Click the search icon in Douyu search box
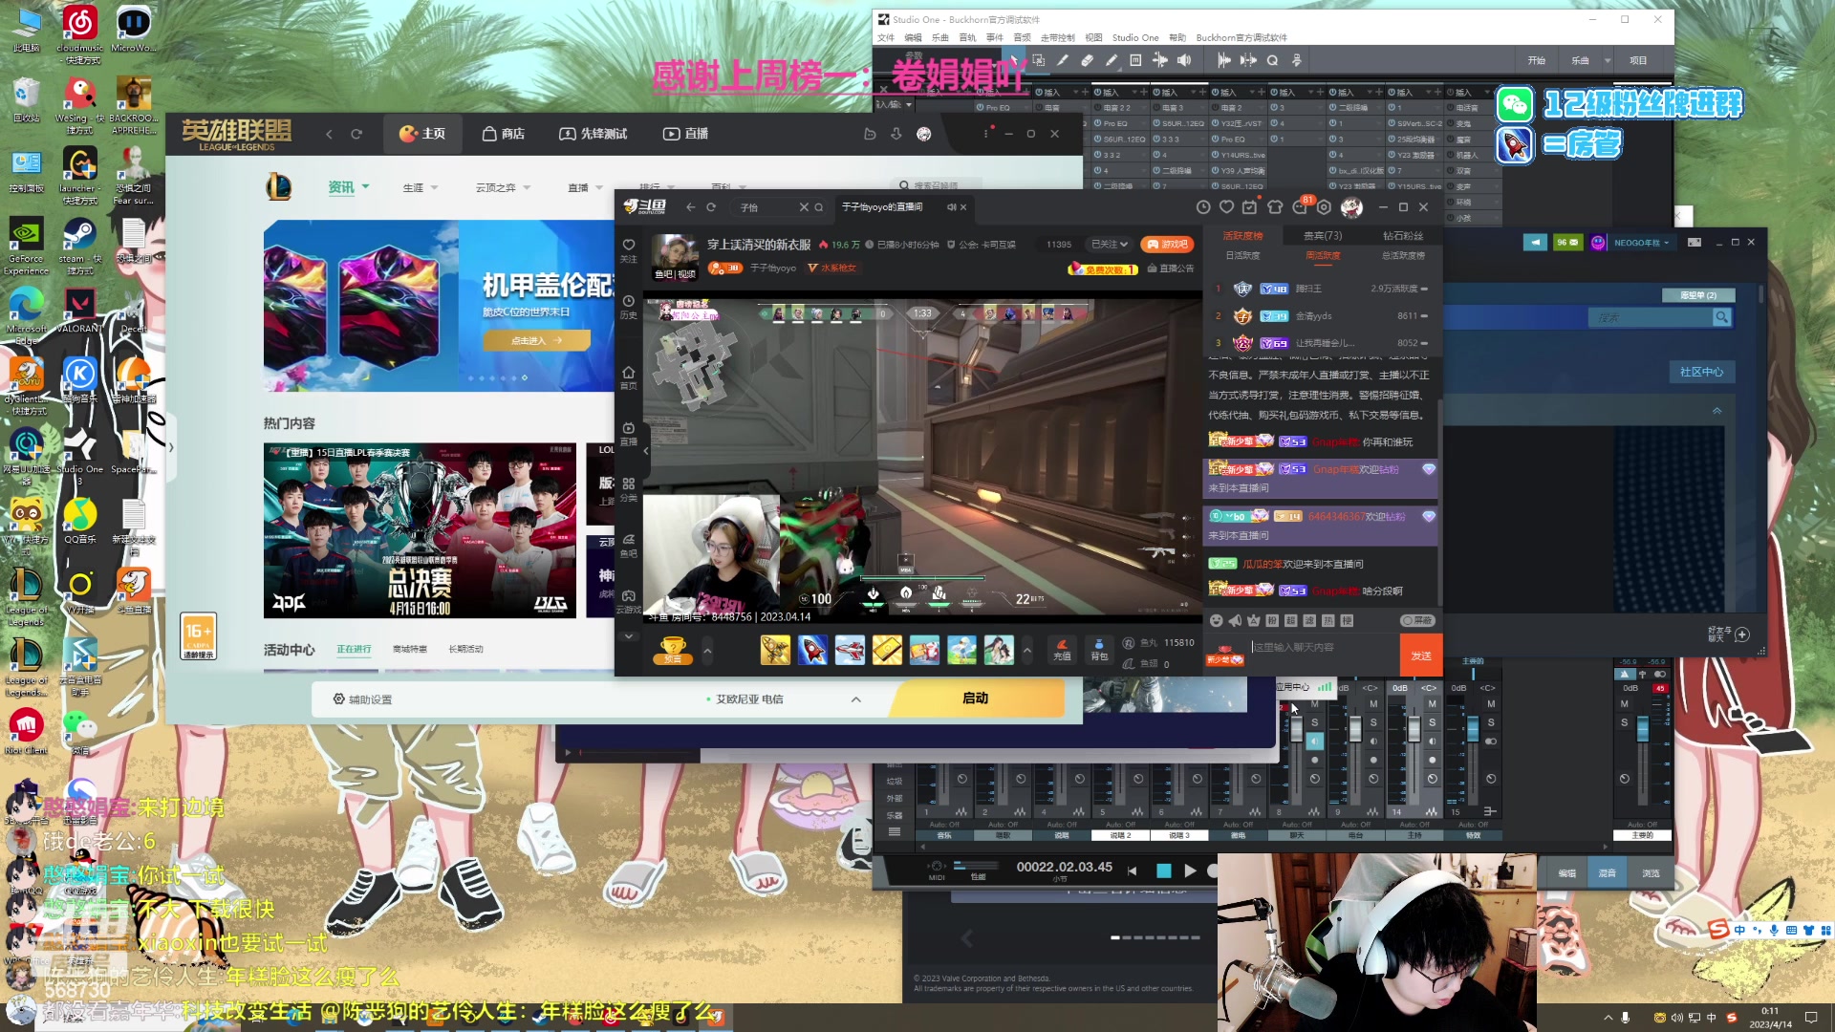 click(x=818, y=207)
